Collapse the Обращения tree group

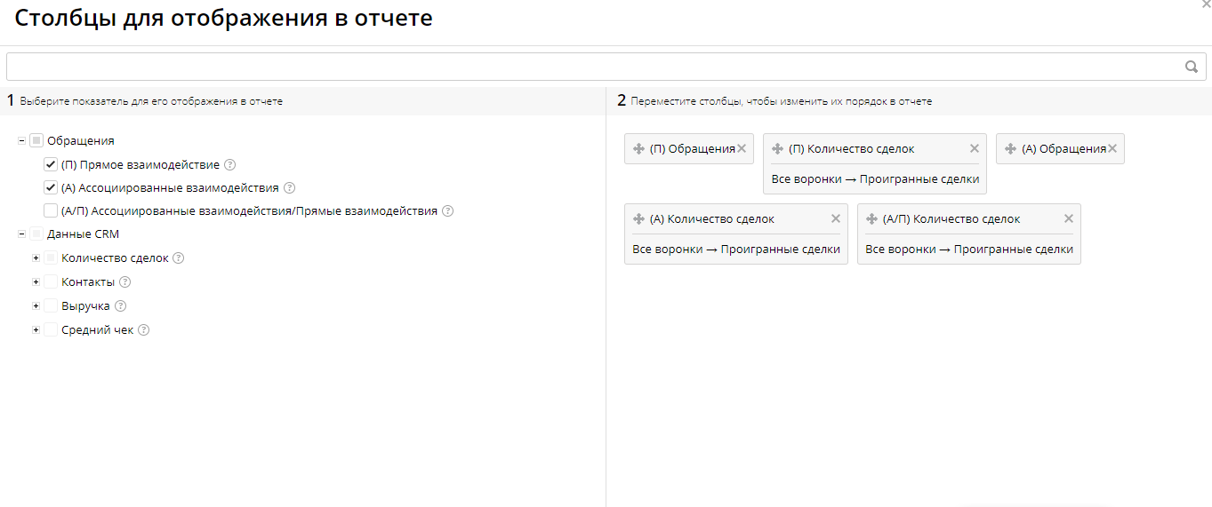point(21,140)
